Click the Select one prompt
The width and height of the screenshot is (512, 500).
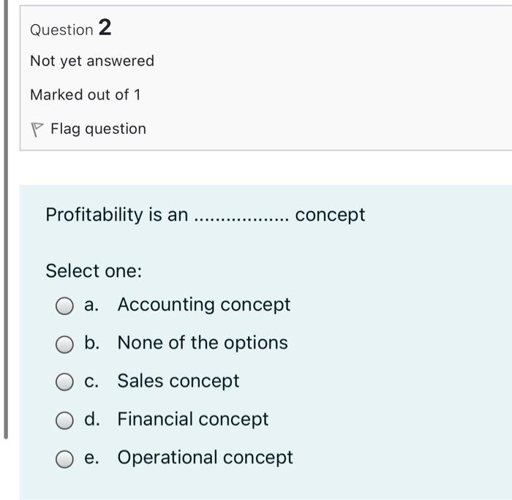[94, 270]
